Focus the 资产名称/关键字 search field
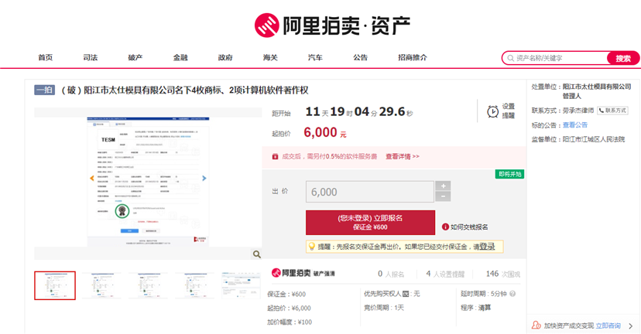The height and width of the screenshot is (334, 641). [556, 58]
